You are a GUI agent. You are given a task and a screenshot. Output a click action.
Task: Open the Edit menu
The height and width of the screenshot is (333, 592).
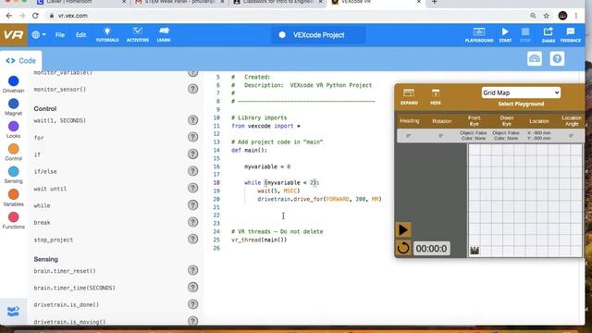80,35
